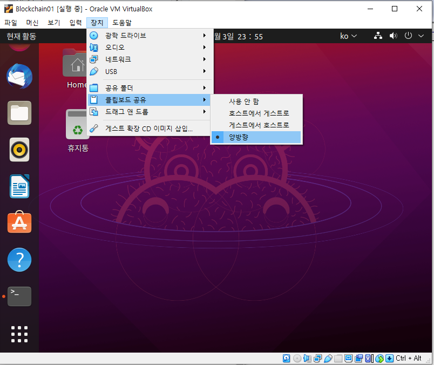
Task: Open the 휴지통 trash desktop icon
Action: (x=78, y=131)
